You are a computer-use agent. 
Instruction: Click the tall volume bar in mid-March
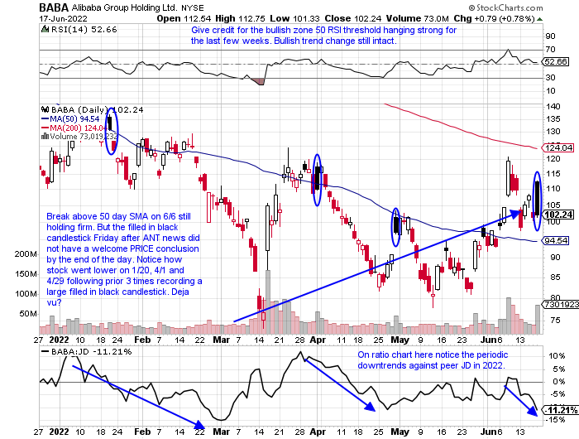(268, 302)
